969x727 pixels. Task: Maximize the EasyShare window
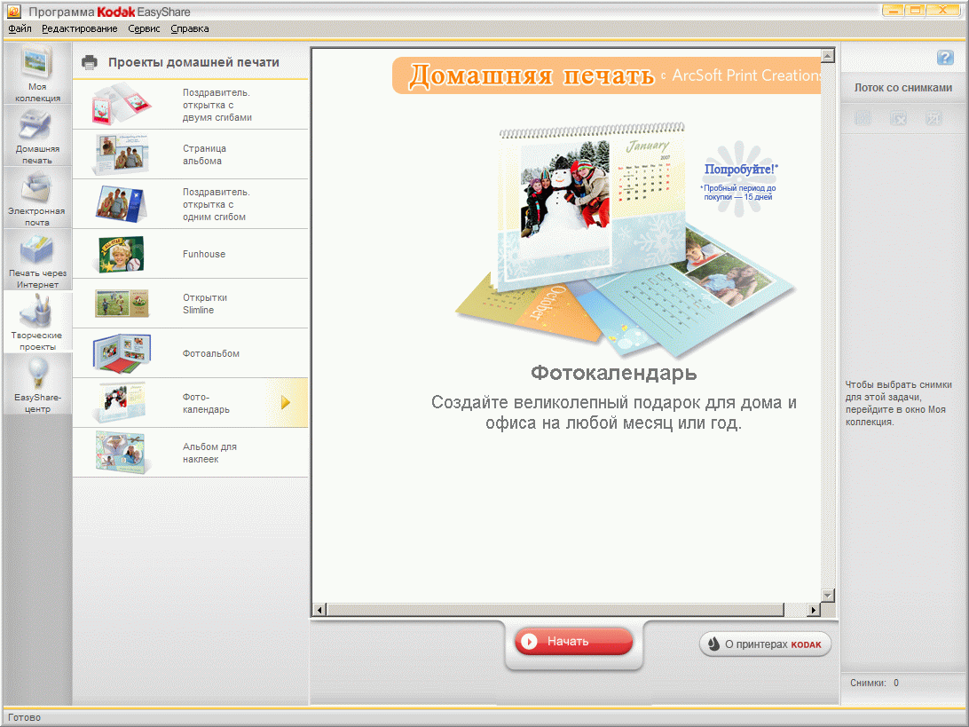point(916,11)
